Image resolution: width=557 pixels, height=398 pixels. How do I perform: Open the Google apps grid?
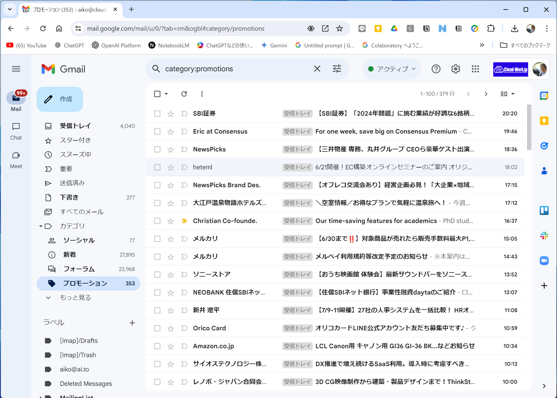click(475, 69)
